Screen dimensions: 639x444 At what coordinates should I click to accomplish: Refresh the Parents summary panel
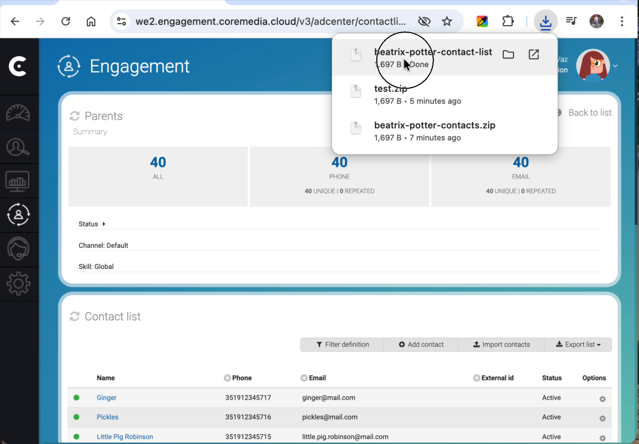tap(74, 116)
